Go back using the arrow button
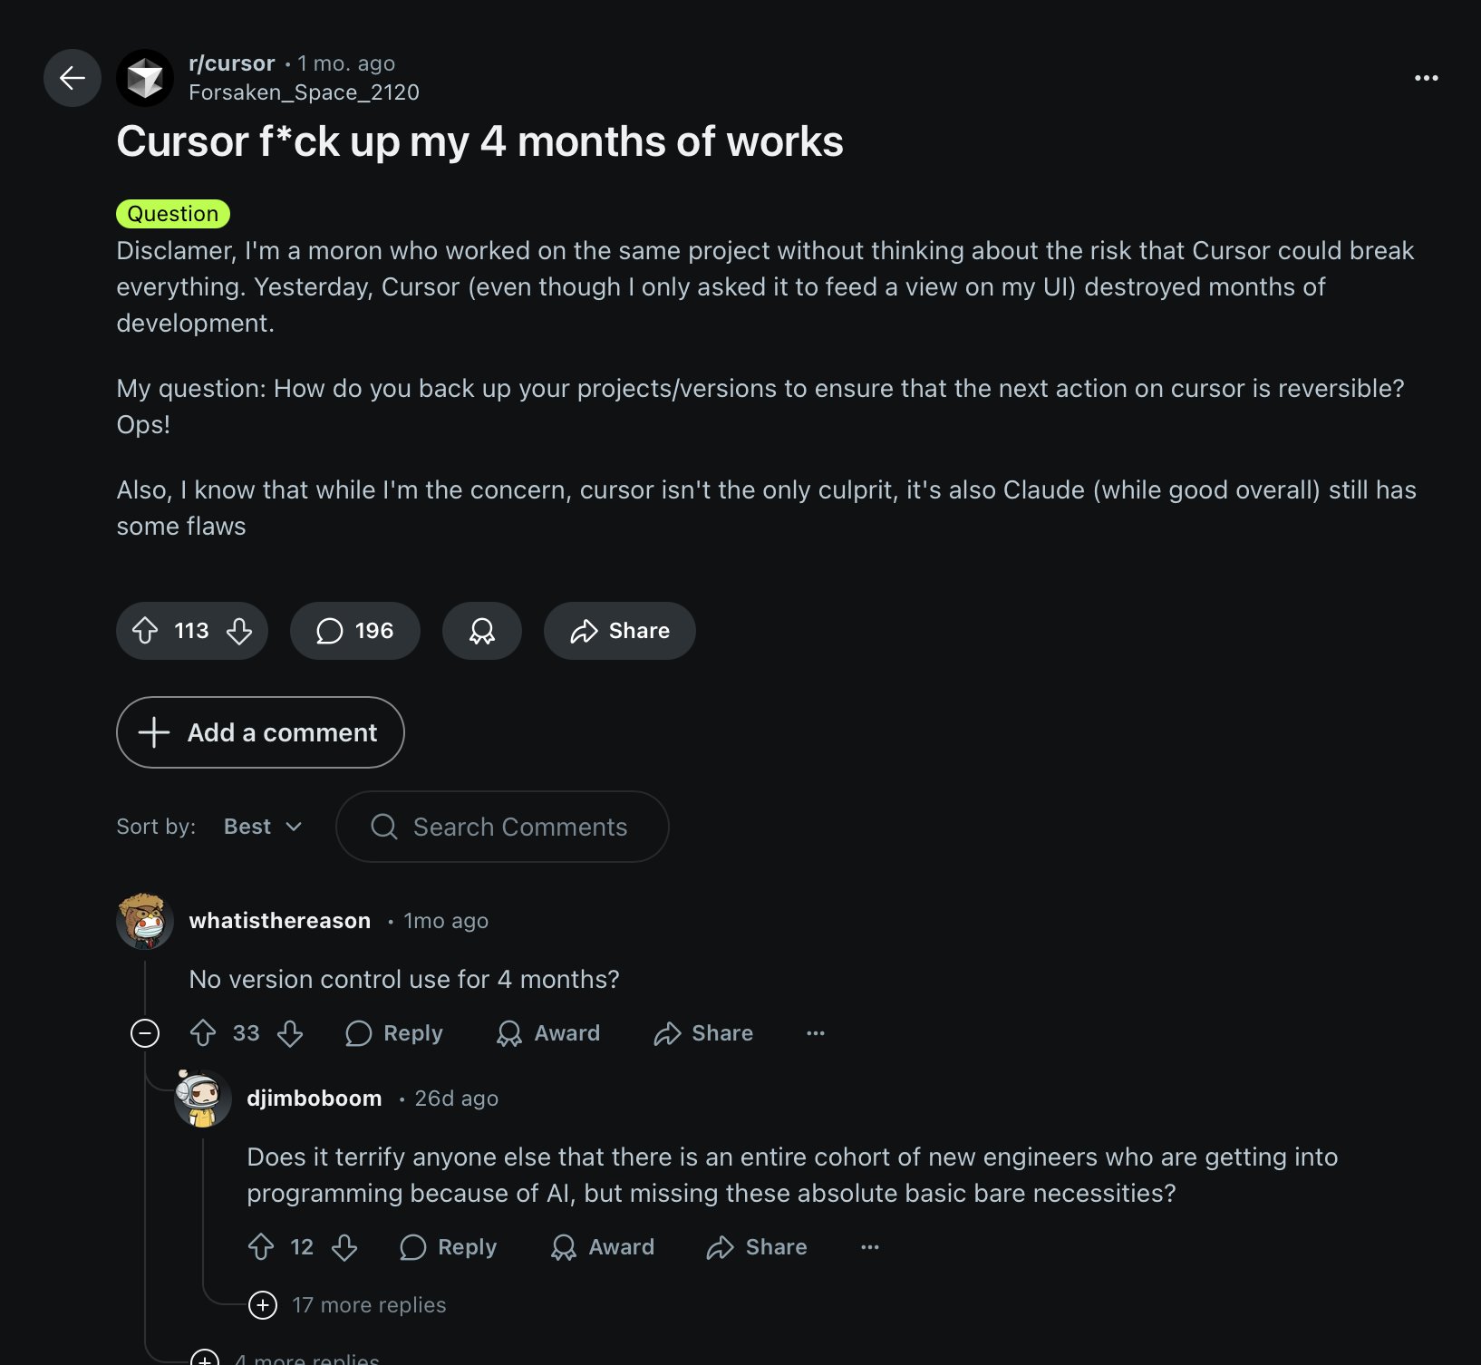 tap(73, 78)
